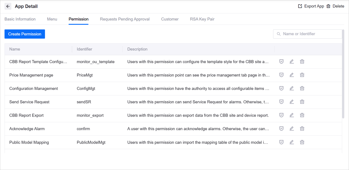Delete the Send Service Request permission
This screenshot has width=349, height=170.
coord(302,102)
